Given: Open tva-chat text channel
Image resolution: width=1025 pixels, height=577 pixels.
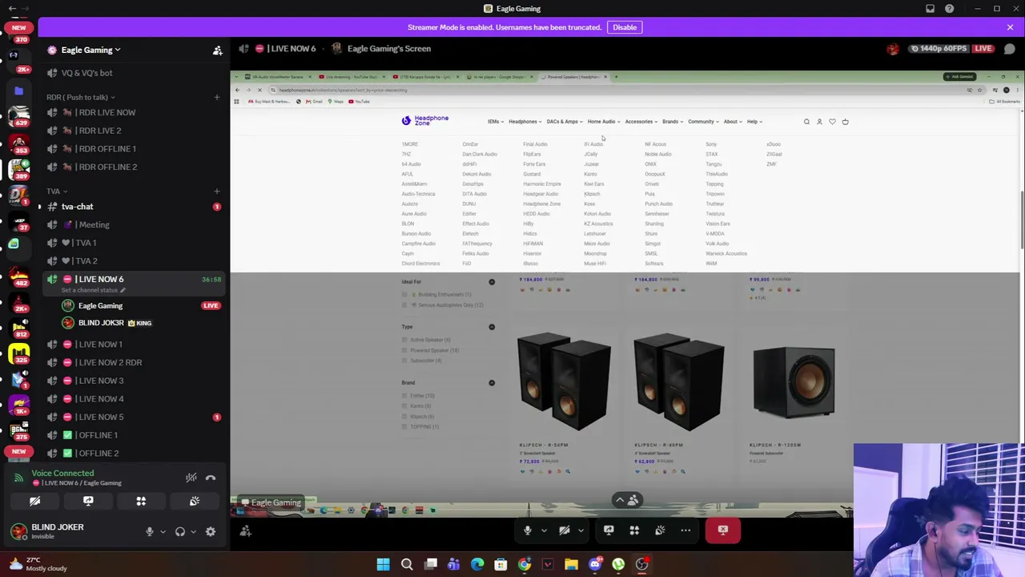Looking at the screenshot, I should [x=134, y=207].
